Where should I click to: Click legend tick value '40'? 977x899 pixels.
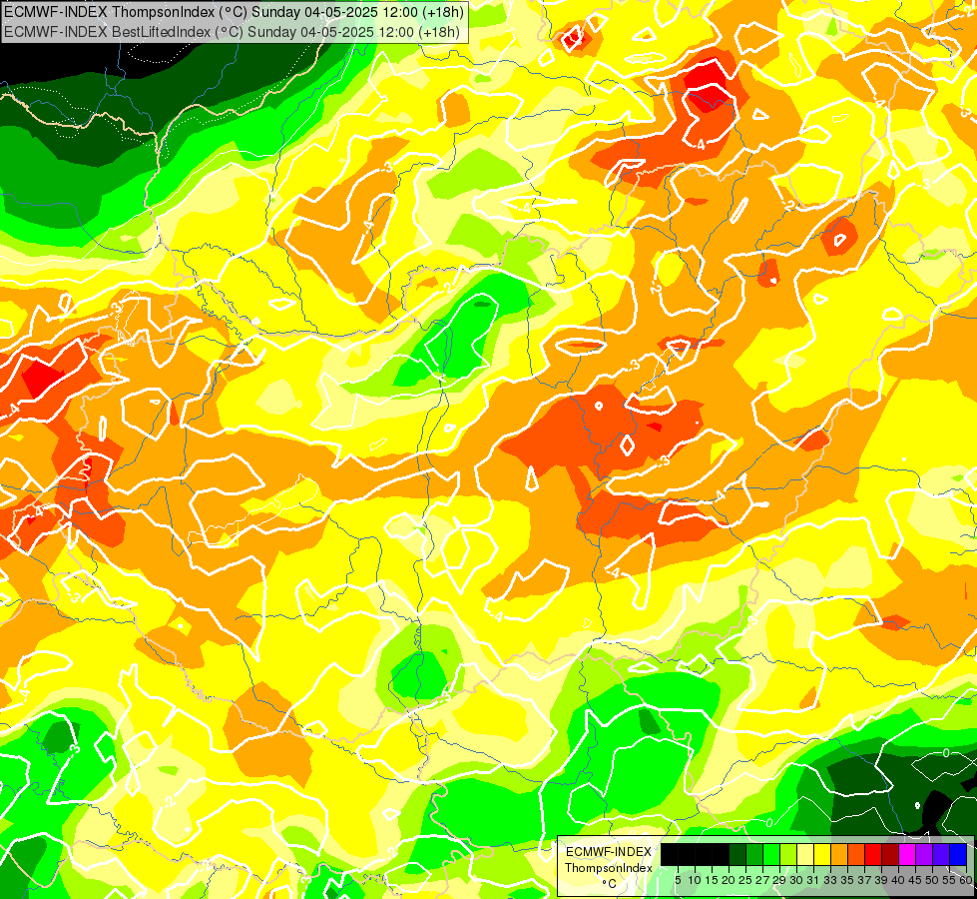pos(898,880)
